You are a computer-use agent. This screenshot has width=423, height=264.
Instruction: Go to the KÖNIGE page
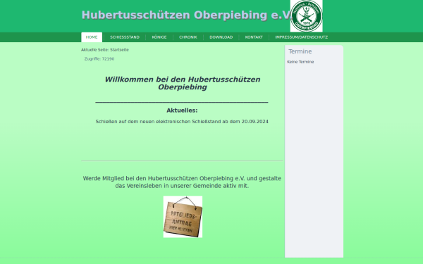[x=159, y=37]
